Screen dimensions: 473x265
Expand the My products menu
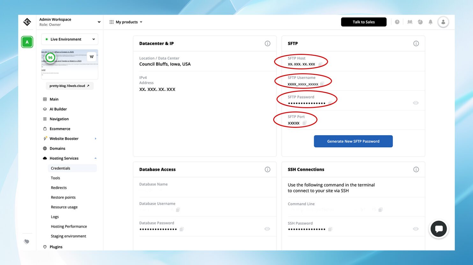126,22
